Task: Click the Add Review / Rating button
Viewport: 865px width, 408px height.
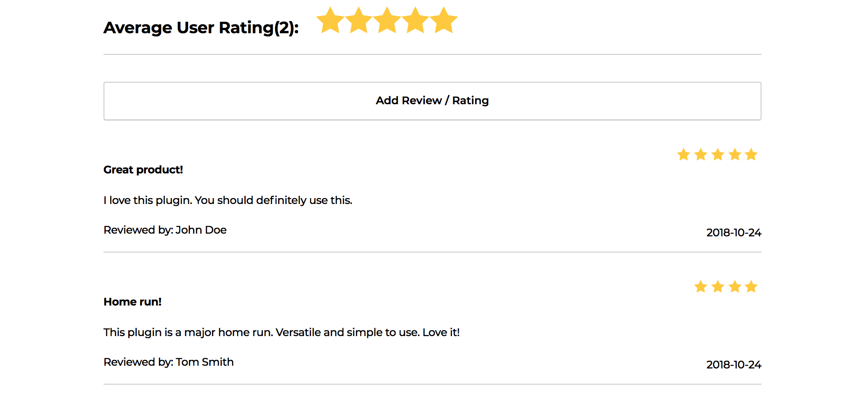Action: 432,101
